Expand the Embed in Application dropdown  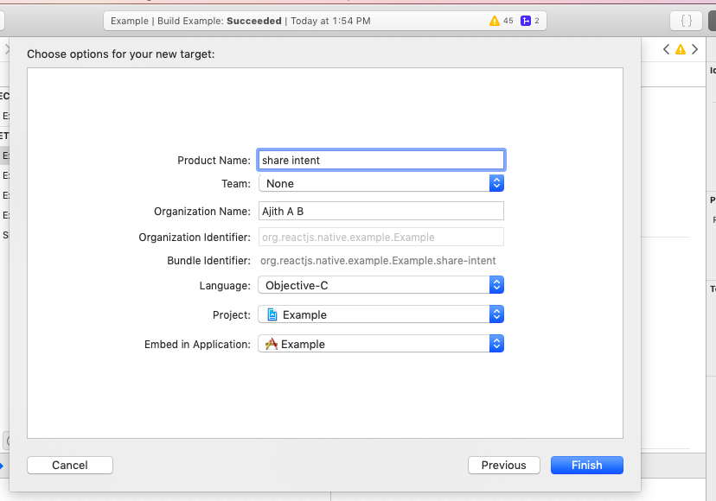pyautogui.click(x=380, y=344)
